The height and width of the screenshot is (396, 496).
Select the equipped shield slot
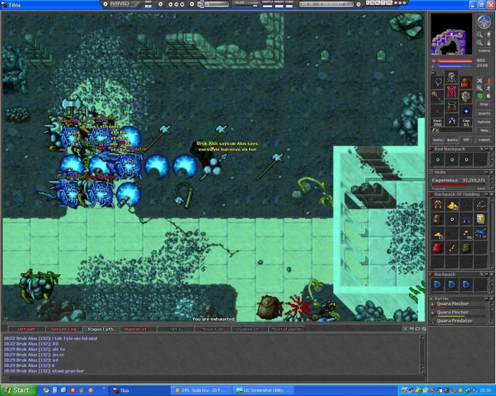coord(465,97)
